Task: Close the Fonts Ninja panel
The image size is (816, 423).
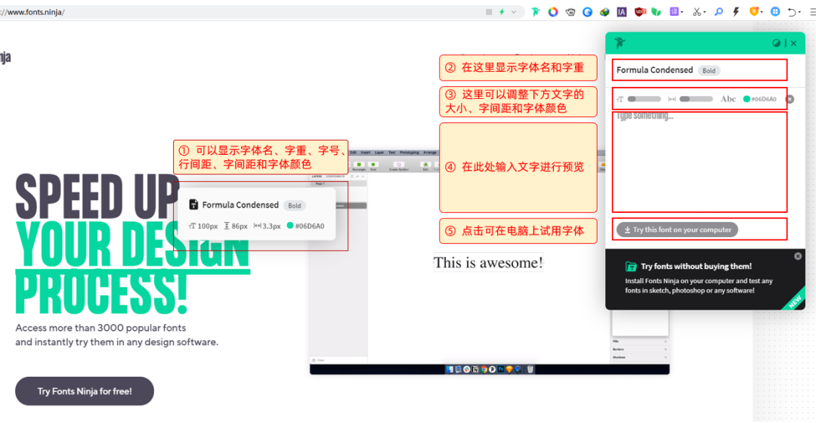Action: point(793,43)
